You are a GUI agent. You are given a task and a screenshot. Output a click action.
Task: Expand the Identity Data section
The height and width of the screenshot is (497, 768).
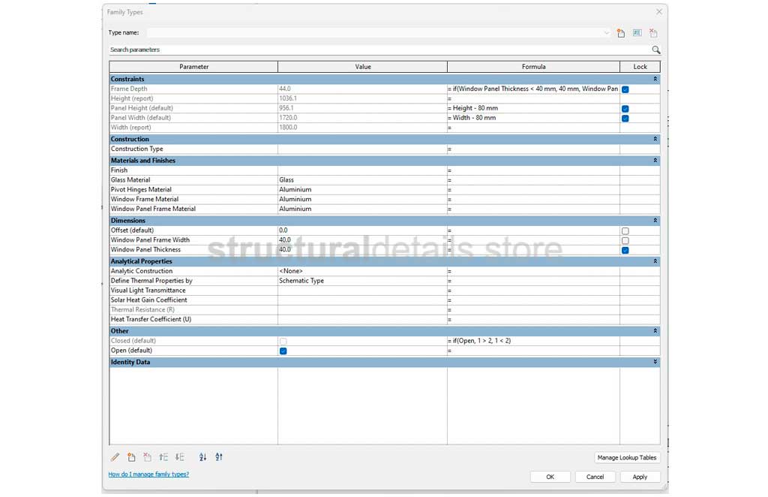pos(655,362)
